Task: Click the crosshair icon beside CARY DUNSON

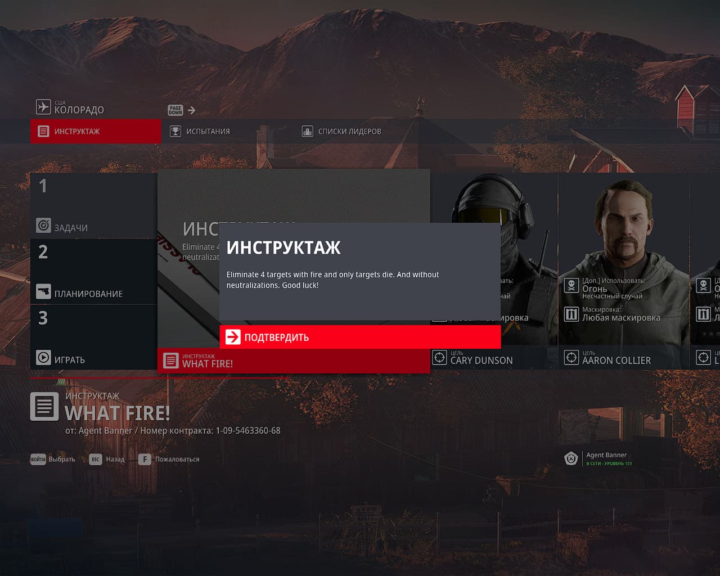Action: click(x=439, y=357)
